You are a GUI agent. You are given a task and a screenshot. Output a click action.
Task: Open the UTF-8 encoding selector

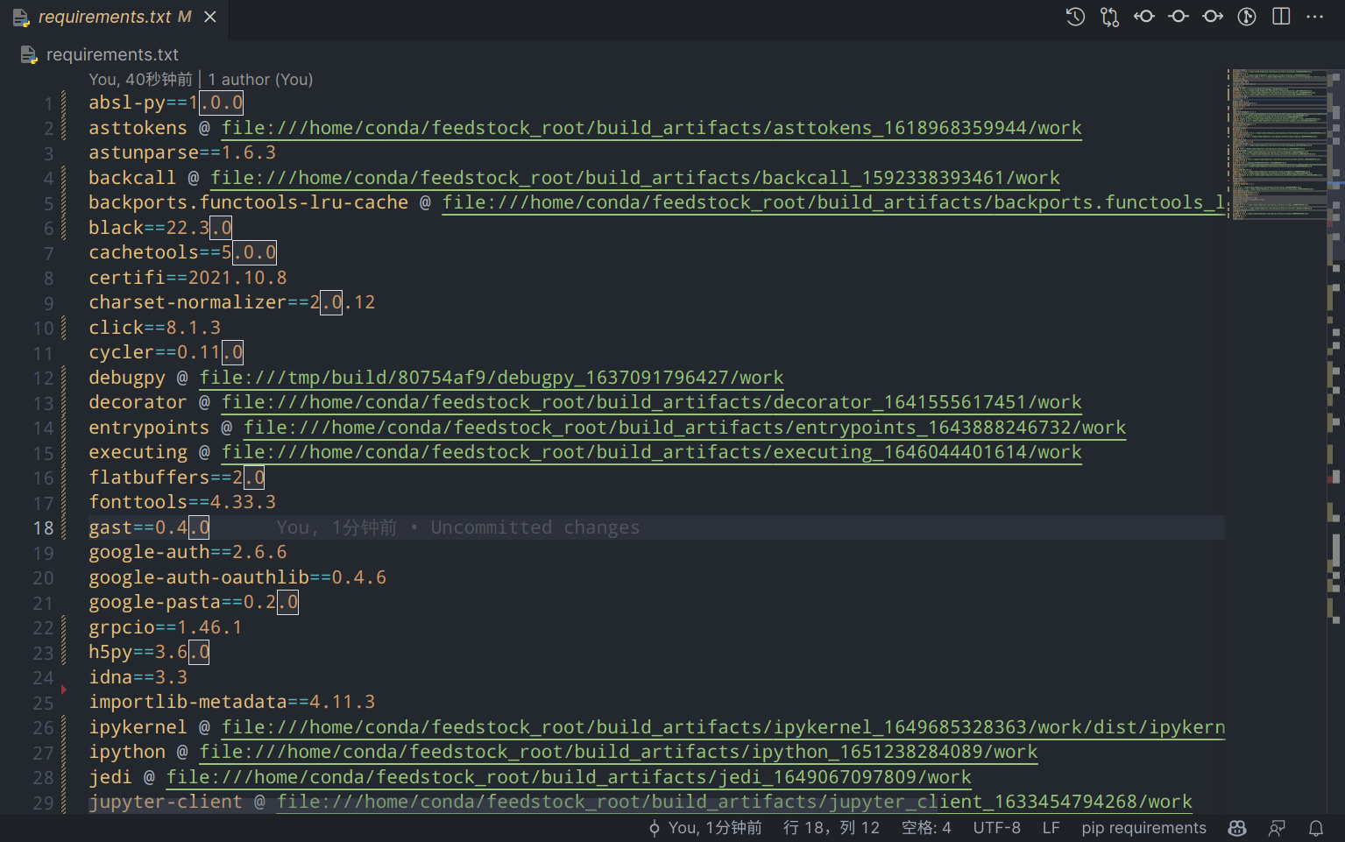(996, 828)
